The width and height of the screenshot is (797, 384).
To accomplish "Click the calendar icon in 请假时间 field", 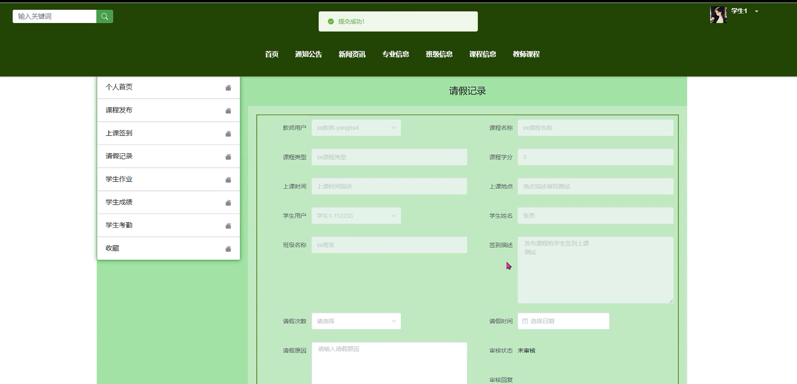I will coord(525,321).
